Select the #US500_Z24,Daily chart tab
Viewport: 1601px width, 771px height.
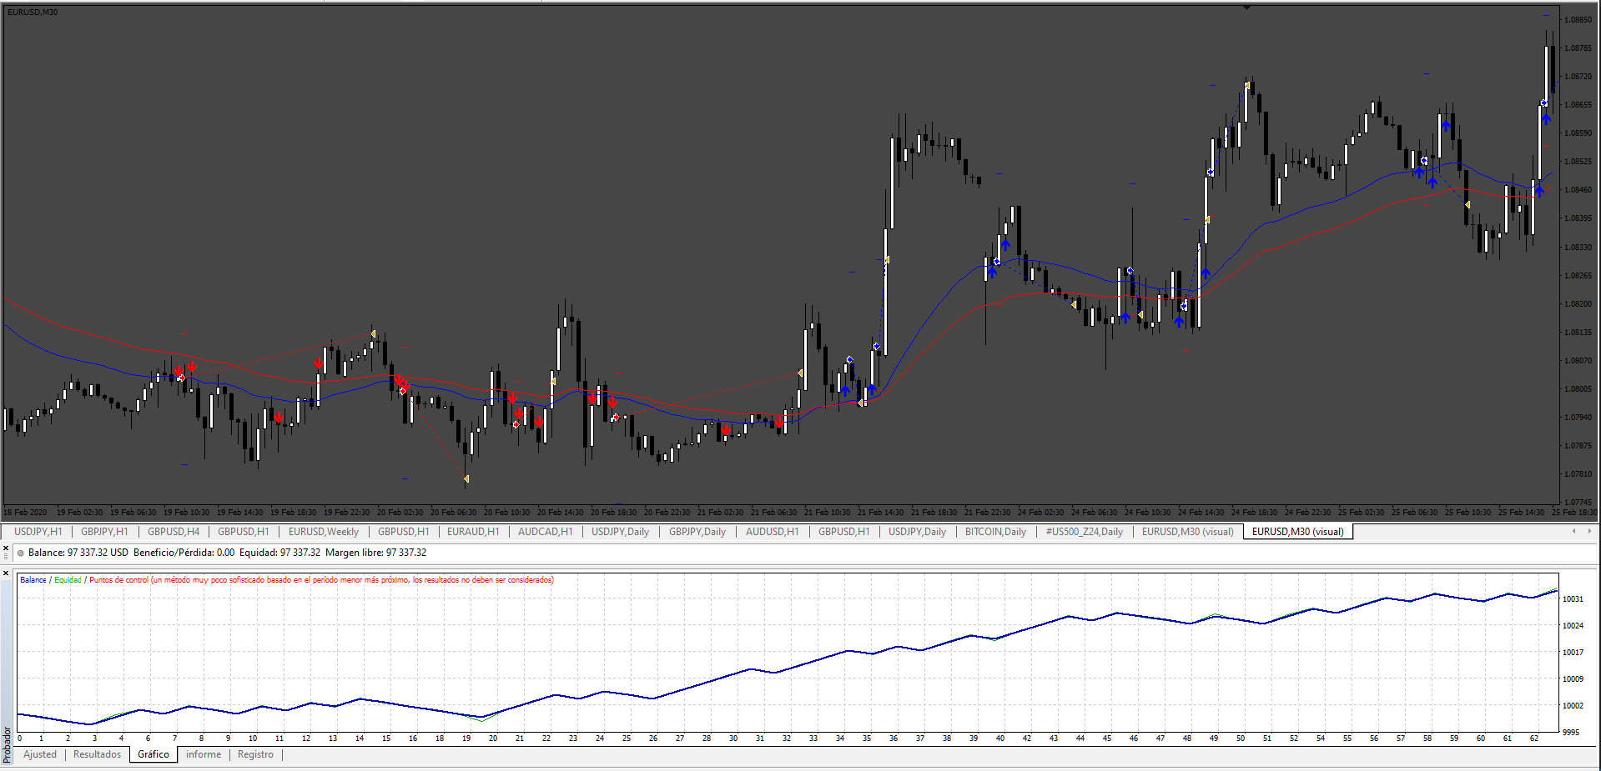[x=1085, y=532]
